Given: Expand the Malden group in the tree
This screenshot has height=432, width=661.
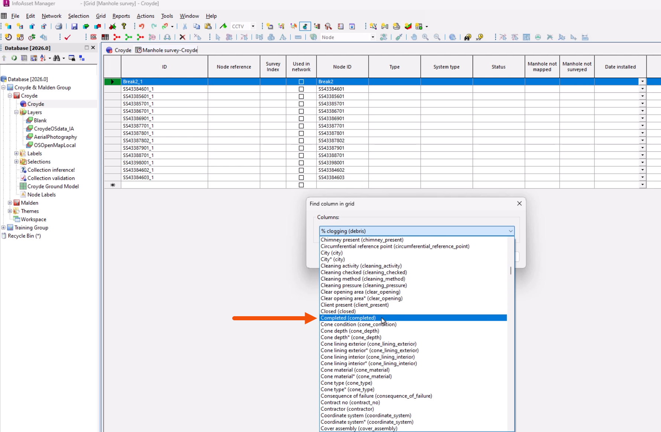Looking at the screenshot, I should click(10, 203).
